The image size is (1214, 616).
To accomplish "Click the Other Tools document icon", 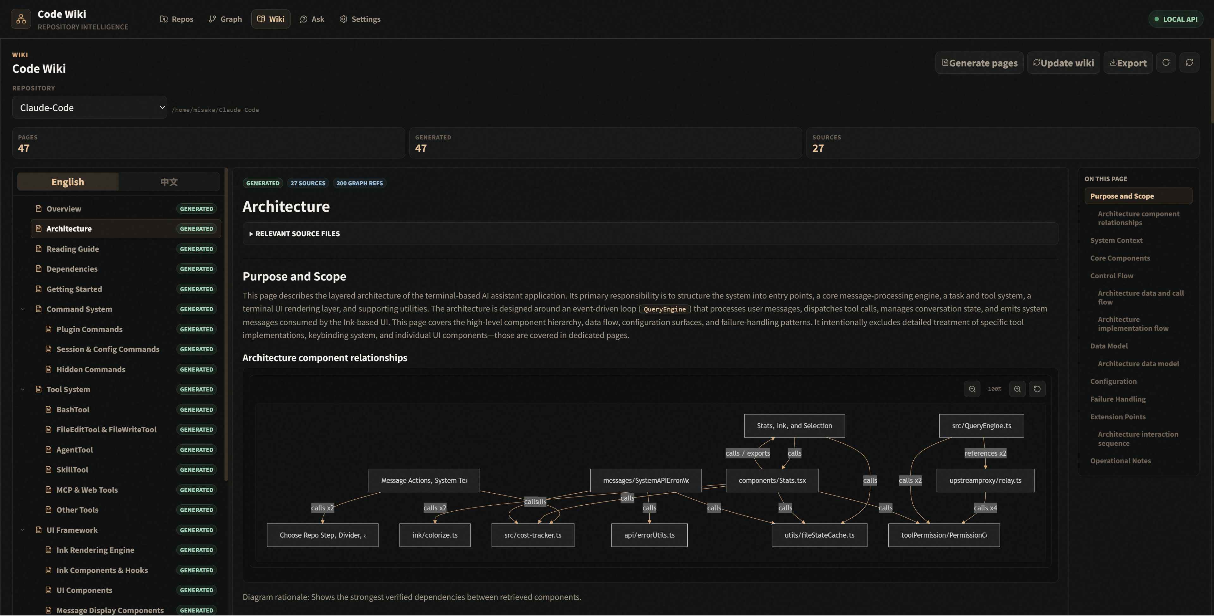I will pyautogui.click(x=49, y=509).
